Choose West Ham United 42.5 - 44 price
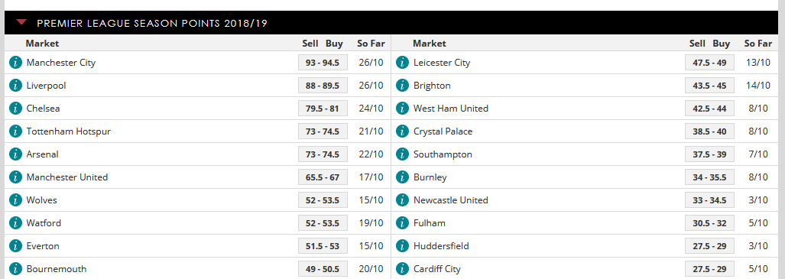Image resolution: width=785 pixels, height=279 pixels. pos(709,109)
